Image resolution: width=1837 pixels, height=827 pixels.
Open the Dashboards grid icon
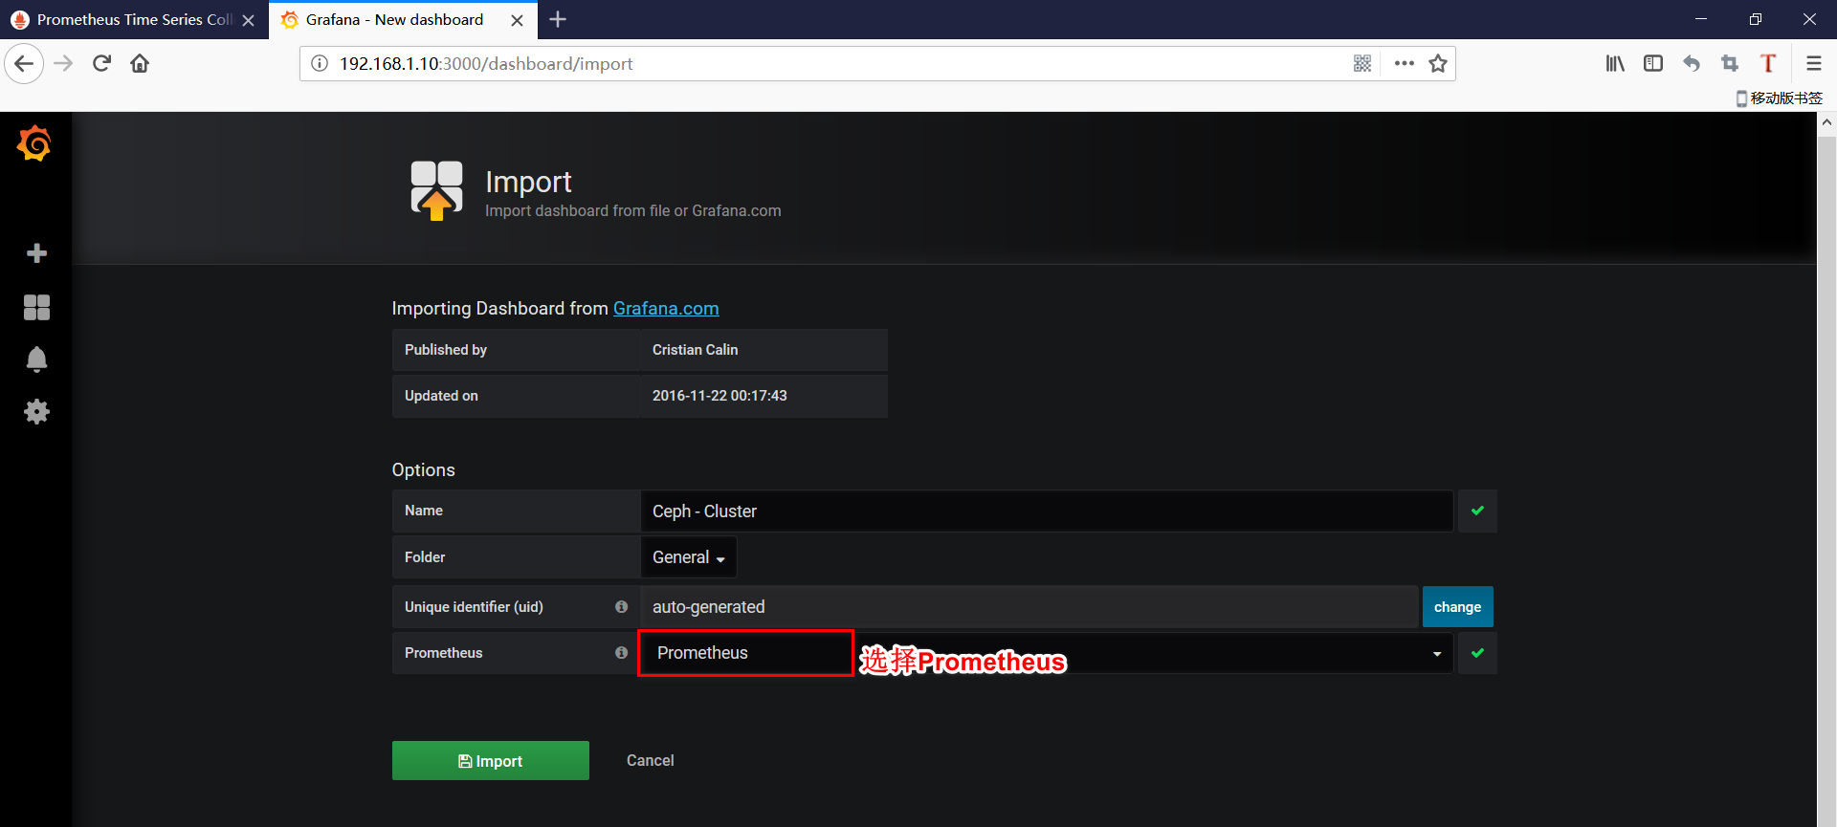(x=36, y=307)
